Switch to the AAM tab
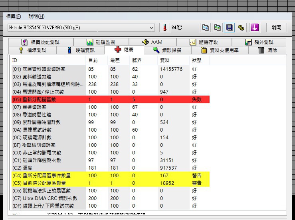 pyautogui.click(x=152, y=42)
